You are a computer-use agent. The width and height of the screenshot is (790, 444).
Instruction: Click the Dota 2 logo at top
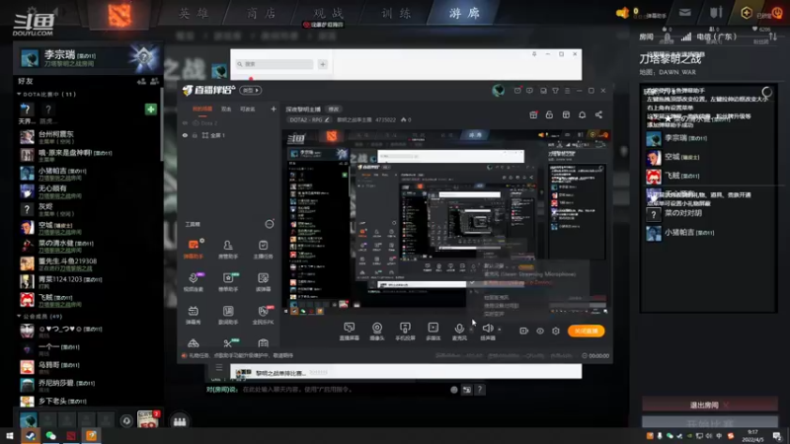click(119, 14)
